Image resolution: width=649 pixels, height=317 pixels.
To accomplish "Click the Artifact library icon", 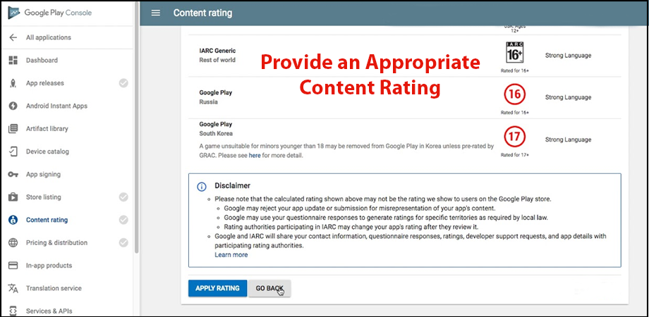I will click(13, 129).
